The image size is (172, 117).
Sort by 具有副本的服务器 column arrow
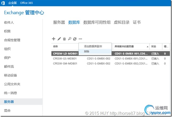pyautogui.click(x=147, y=47)
